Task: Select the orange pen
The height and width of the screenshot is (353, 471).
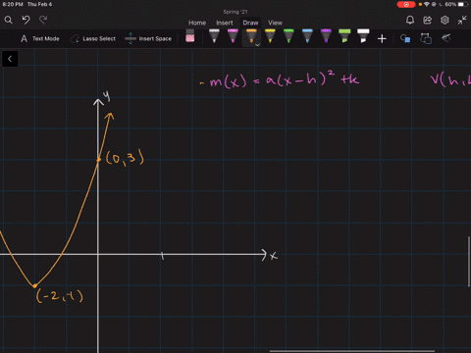Action: click(251, 36)
